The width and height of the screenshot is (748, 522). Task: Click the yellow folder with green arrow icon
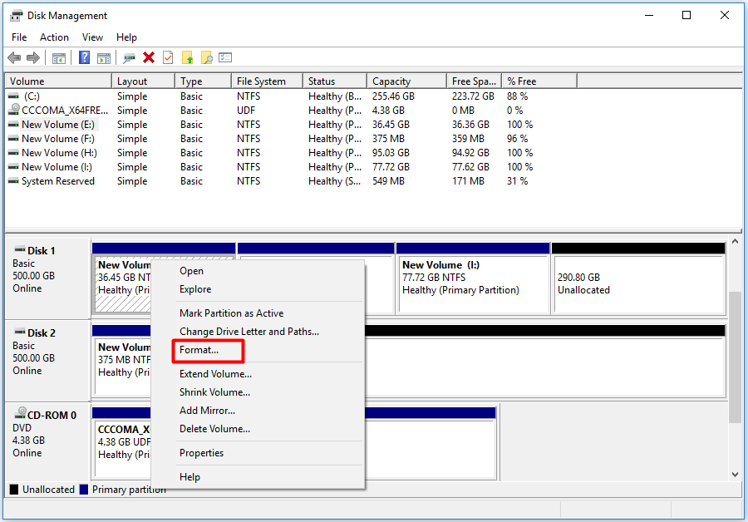coord(188,58)
